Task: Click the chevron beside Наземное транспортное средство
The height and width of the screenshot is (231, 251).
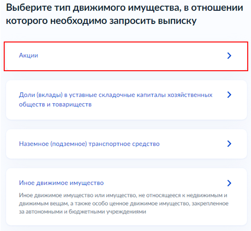Action: (229, 144)
